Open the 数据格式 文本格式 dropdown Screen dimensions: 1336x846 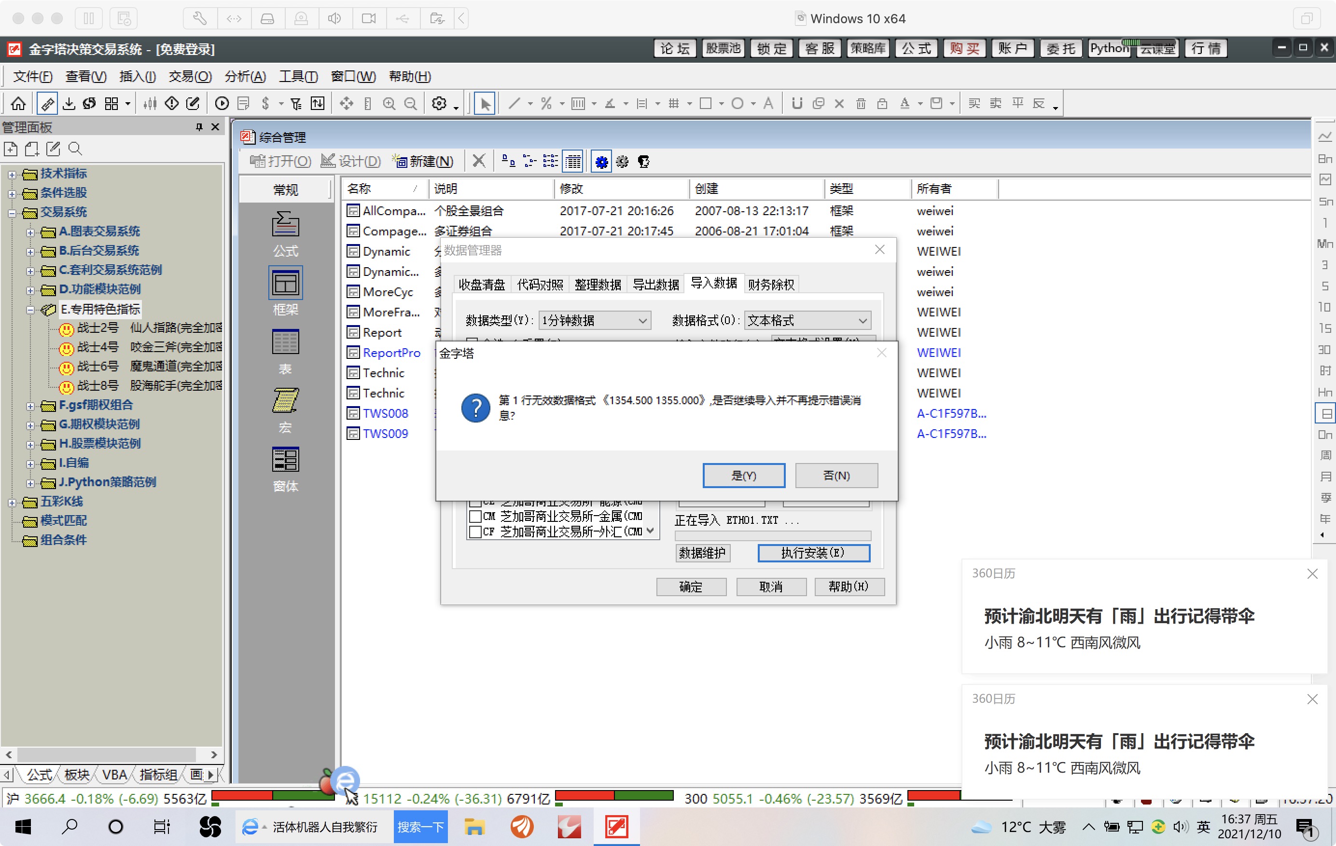point(807,320)
